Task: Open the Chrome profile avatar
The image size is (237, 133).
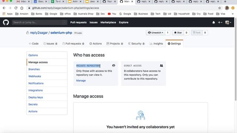Action: pyautogui.click(x=227, y=8)
